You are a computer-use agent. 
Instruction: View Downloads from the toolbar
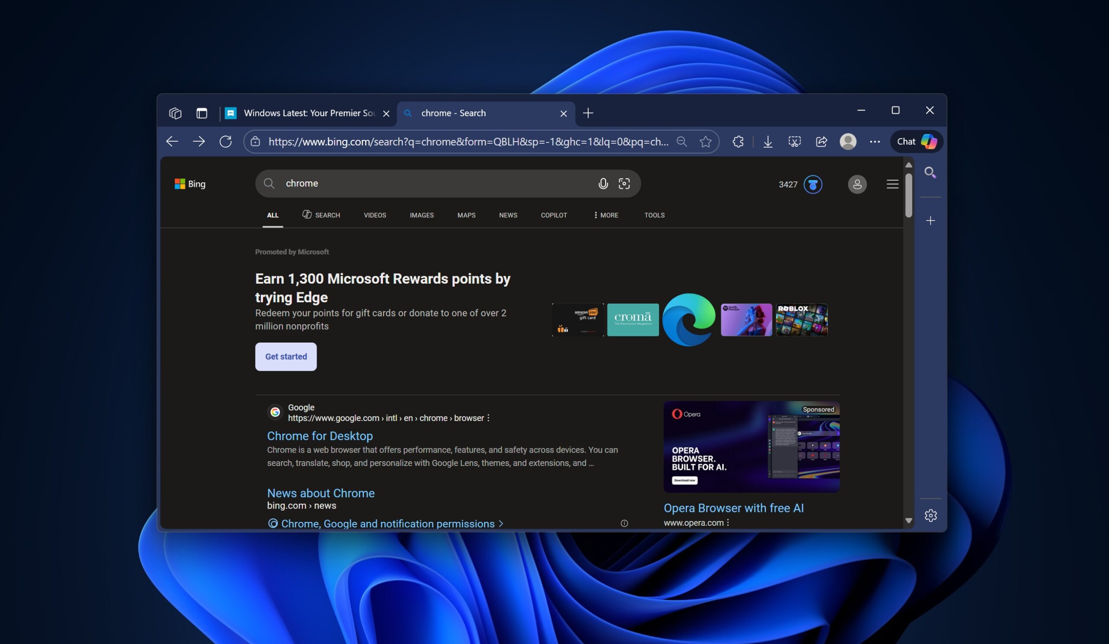[x=768, y=141]
